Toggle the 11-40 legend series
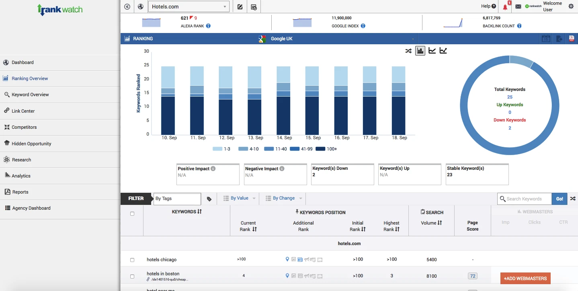The width and height of the screenshot is (578, 291). (x=276, y=149)
